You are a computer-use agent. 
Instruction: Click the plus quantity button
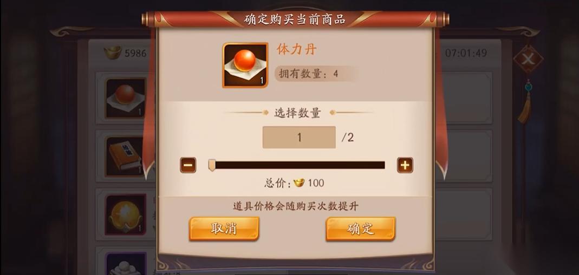[x=405, y=165]
